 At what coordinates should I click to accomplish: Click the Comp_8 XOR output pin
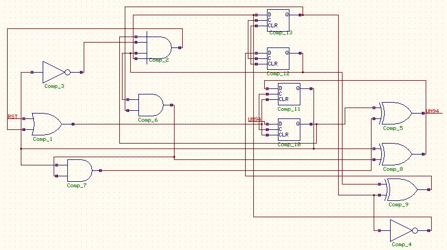(423, 154)
